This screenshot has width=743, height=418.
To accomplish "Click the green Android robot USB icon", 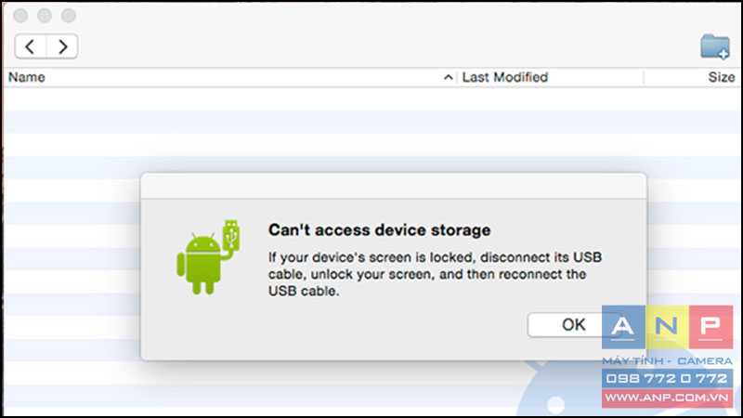I will coord(208,257).
